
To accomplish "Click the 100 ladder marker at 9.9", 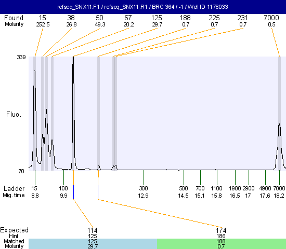I will pos(63,188).
